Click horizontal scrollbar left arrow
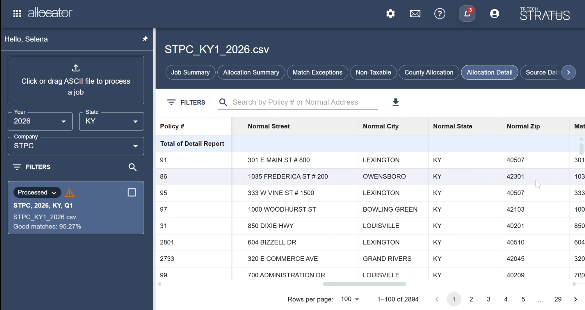Screen dimensions: 585x310 coord(159,284)
